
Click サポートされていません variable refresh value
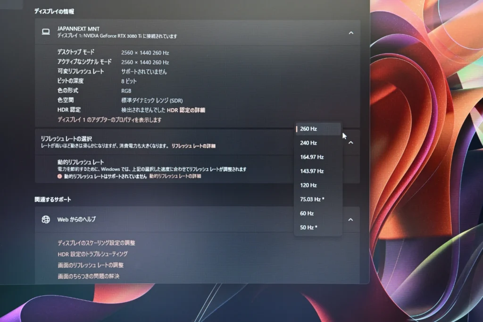(x=144, y=72)
